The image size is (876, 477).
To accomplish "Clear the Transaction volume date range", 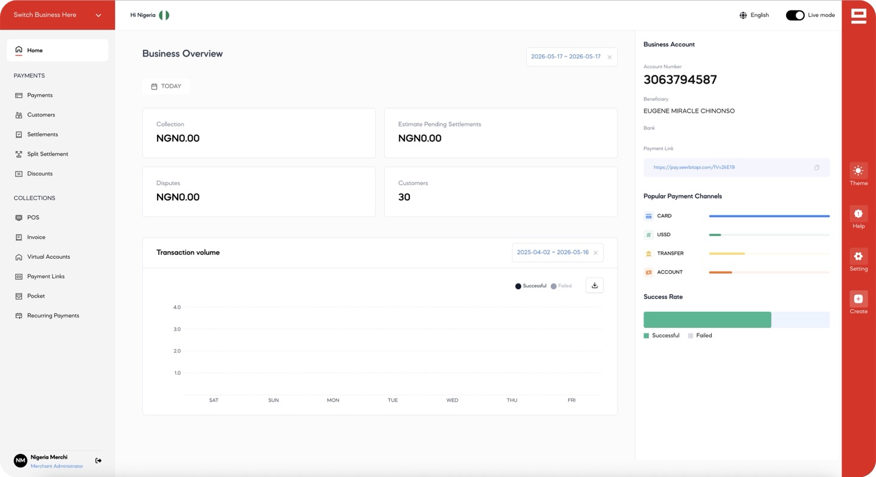I will coord(596,253).
